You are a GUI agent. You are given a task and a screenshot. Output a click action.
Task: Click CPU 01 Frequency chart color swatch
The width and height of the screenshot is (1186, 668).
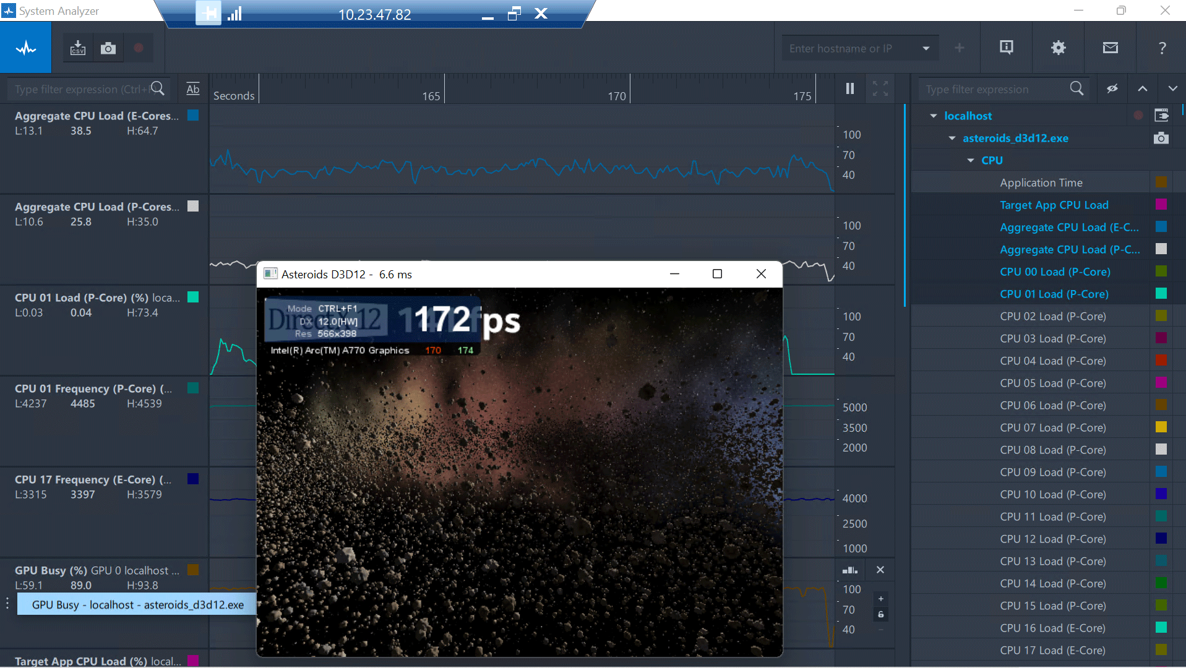pos(193,388)
